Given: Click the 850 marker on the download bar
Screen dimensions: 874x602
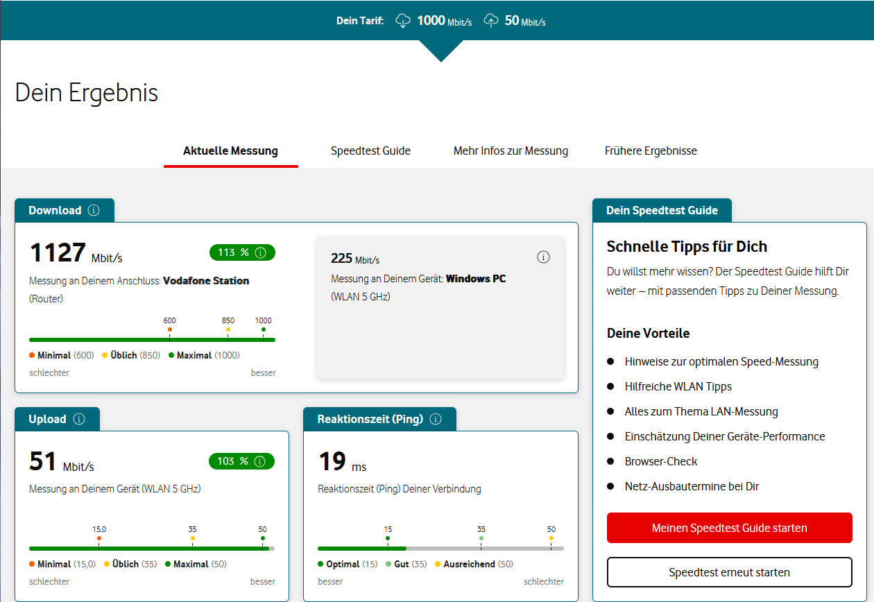Looking at the screenshot, I should (228, 329).
